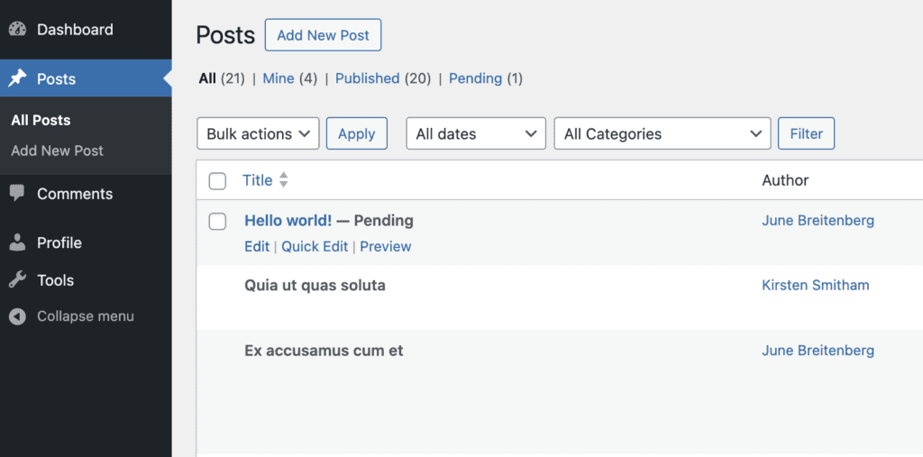Click the Profile person icon
This screenshot has height=457, width=923.
pyautogui.click(x=17, y=242)
